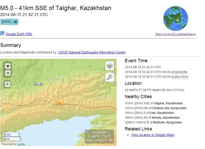Click the 'at epicenter' time label
The width and height of the screenshot is (205, 149).
[179, 72]
